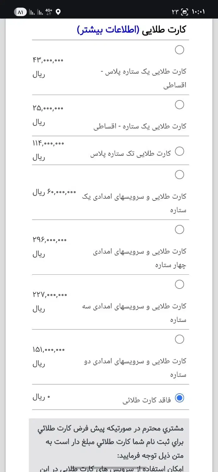Tap the location pin icon in status bar

[x=58, y=12]
